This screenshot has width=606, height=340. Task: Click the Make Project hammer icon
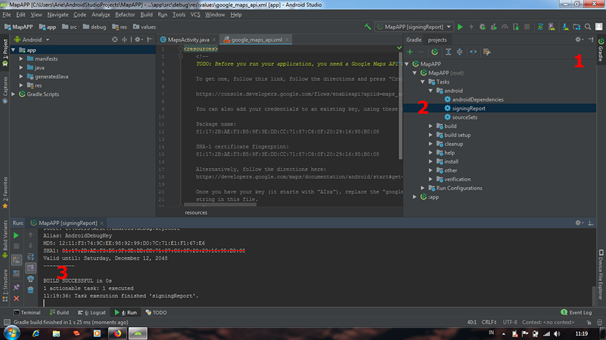click(x=368, y=27)
